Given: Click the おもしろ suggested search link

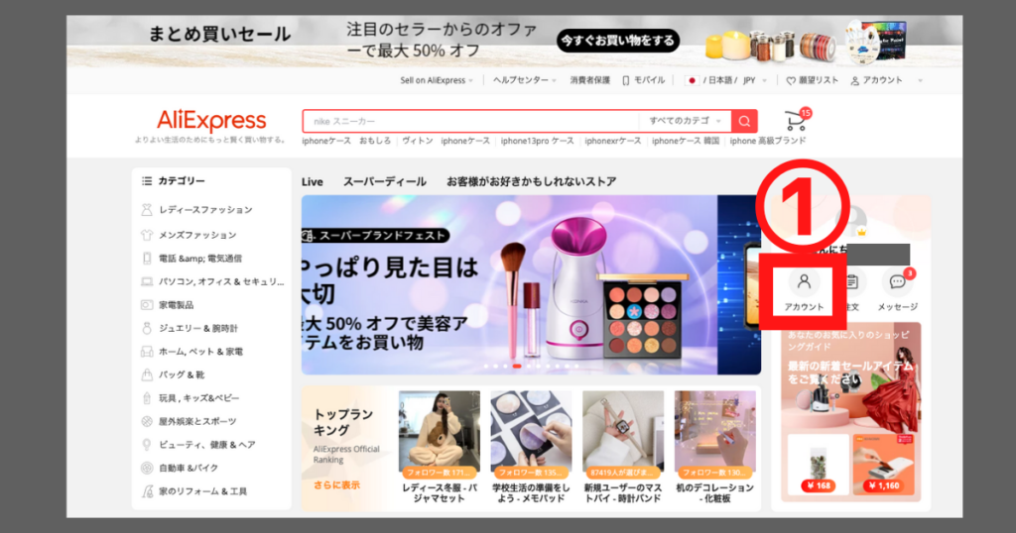Looking at the screenshot, I should coord(375,141).
